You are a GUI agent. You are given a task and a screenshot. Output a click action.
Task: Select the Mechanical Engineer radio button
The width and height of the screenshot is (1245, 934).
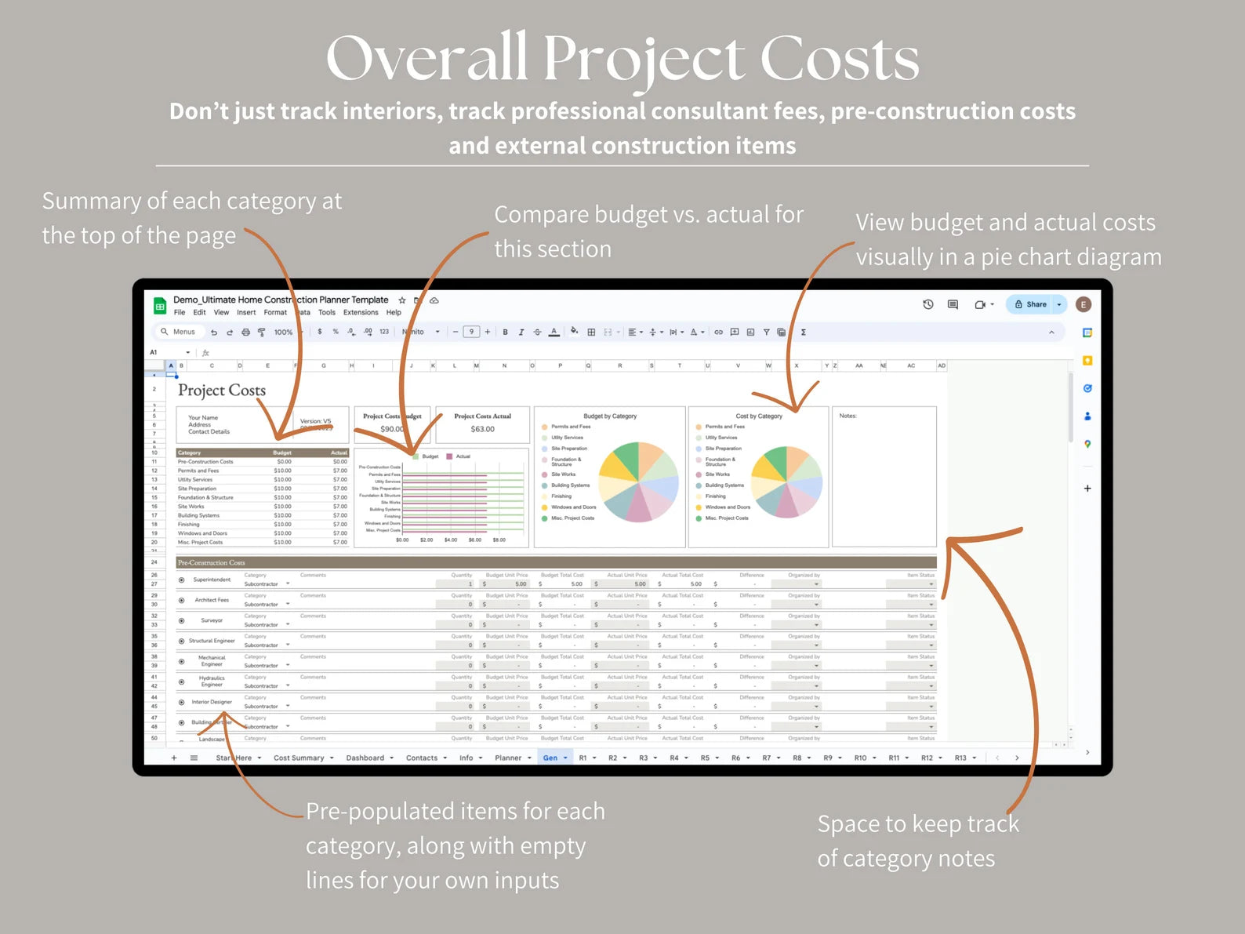(181, 662)
